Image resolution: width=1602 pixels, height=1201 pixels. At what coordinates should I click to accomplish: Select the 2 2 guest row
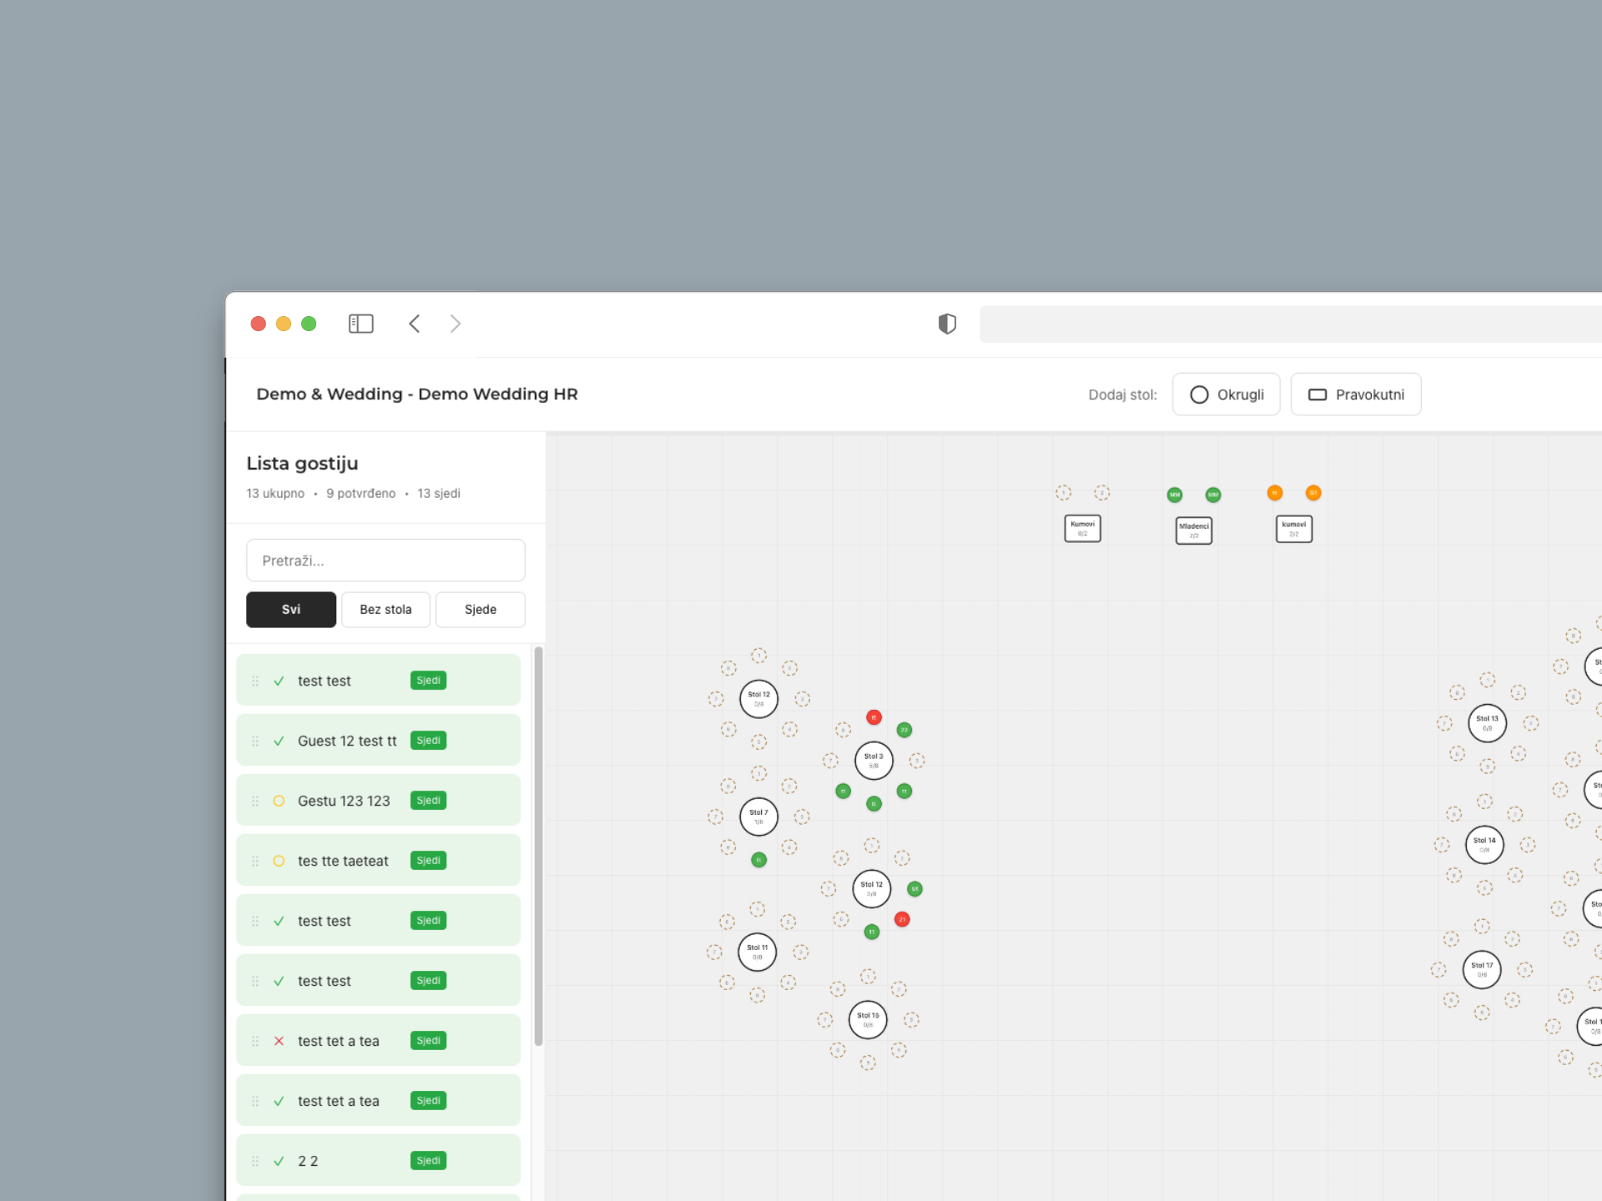pyautogui.click(x=378, y=1161)
